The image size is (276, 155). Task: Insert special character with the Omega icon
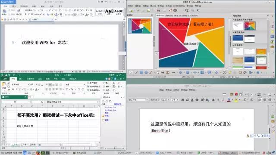click(x=259, y=94)
